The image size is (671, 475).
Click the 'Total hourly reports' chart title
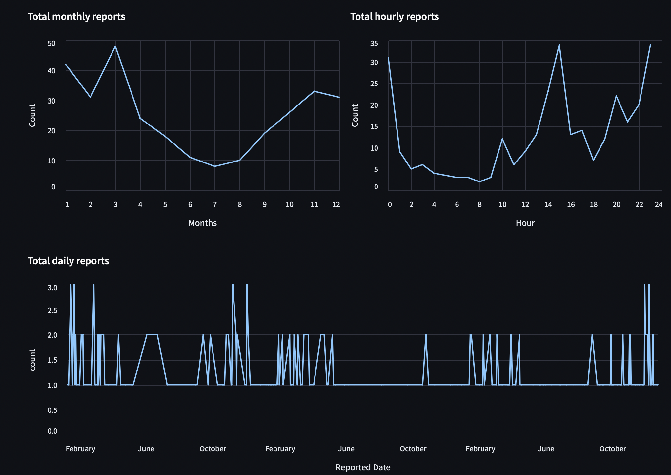[395, 17]
